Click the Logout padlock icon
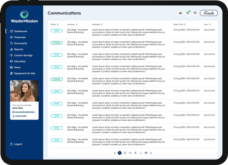Screen dimensions: 228x165 (x=11, y=144)
